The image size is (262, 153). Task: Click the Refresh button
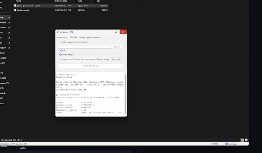click(117, 47)
